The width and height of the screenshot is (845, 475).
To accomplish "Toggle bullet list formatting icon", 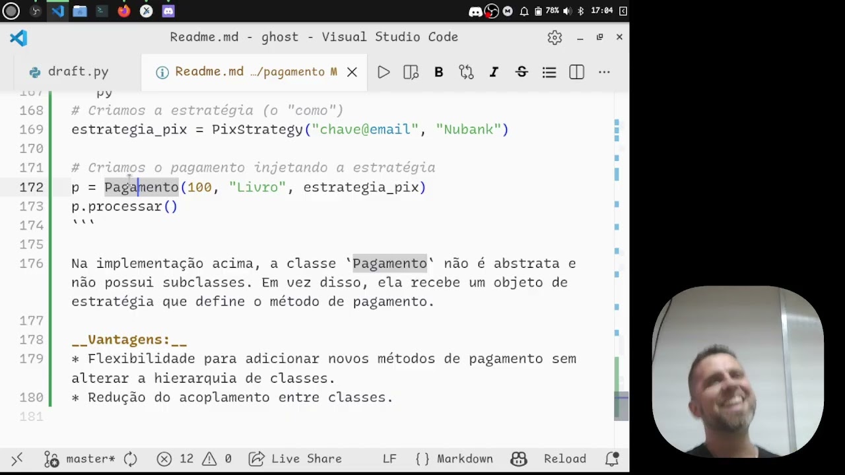I will (x=549, y=72).
